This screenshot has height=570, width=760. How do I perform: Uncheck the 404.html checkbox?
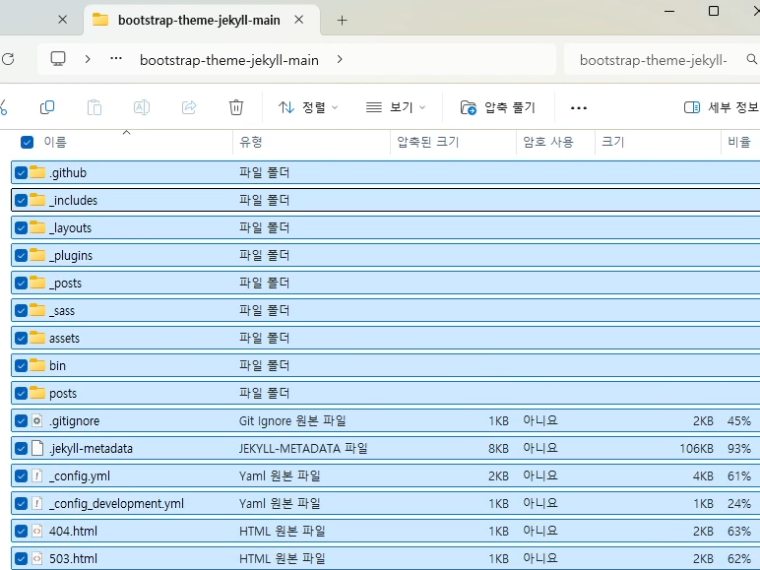click(x=21, y=532)
